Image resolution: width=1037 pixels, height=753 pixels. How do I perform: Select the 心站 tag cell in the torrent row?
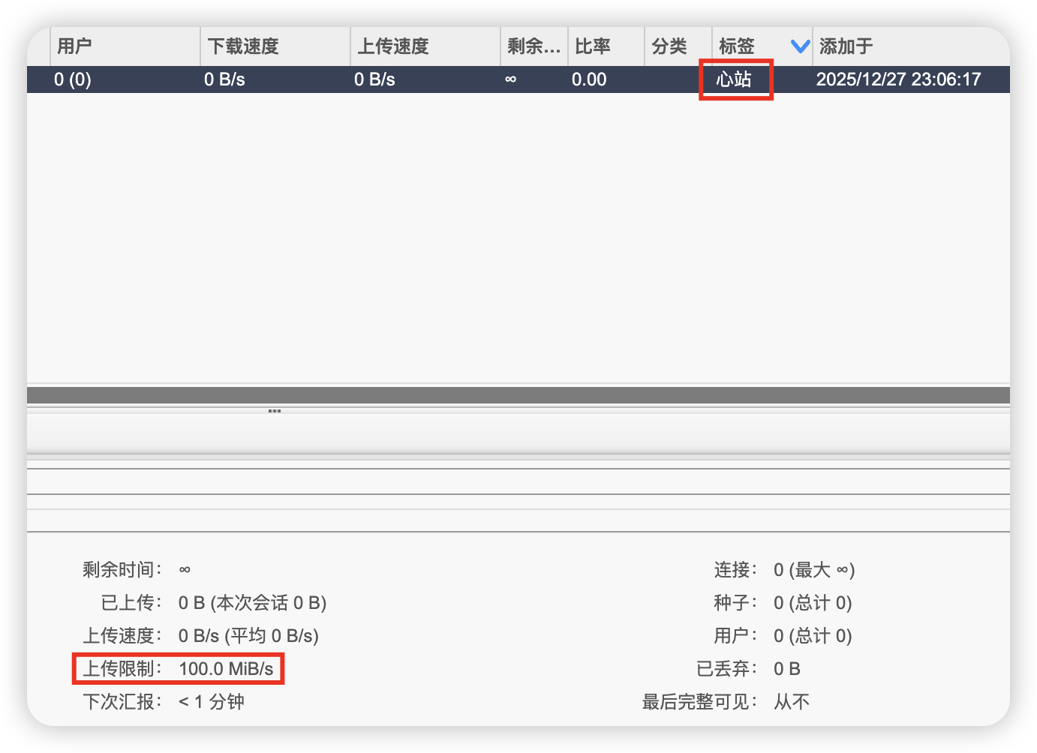734,79
